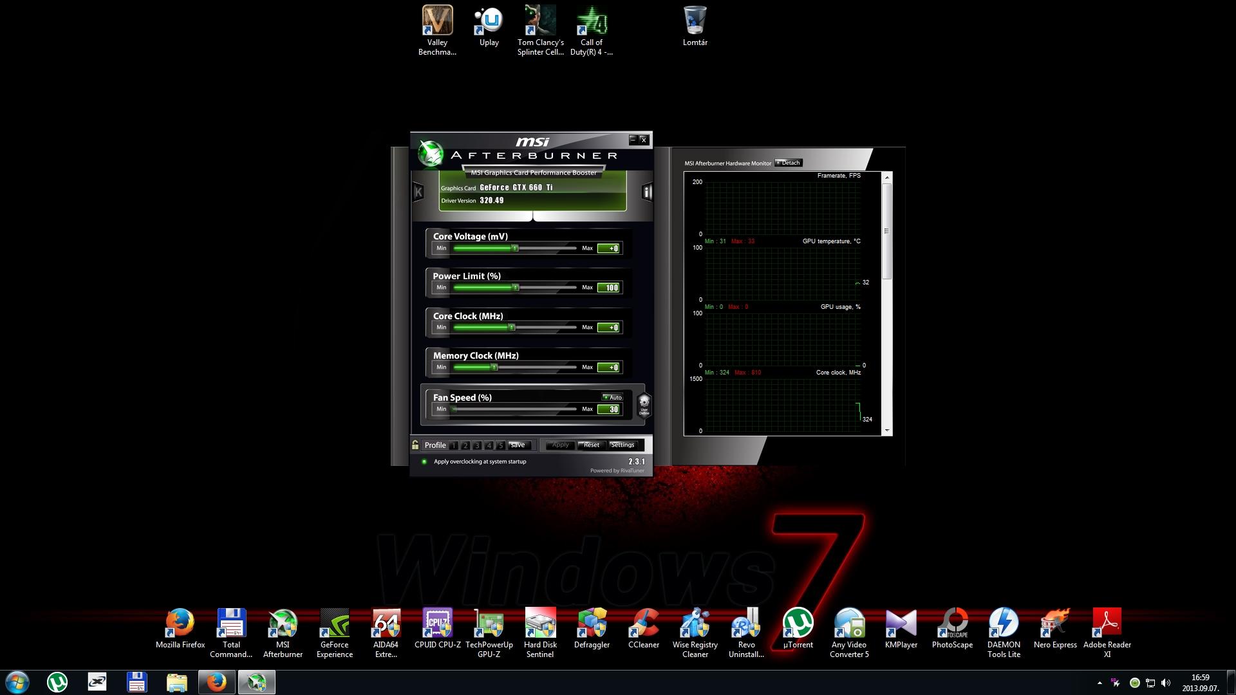This screenshot has width=1236, height=695.
Task: Click the Memory Clock +0 value field
Action: [x=608, y=367]
